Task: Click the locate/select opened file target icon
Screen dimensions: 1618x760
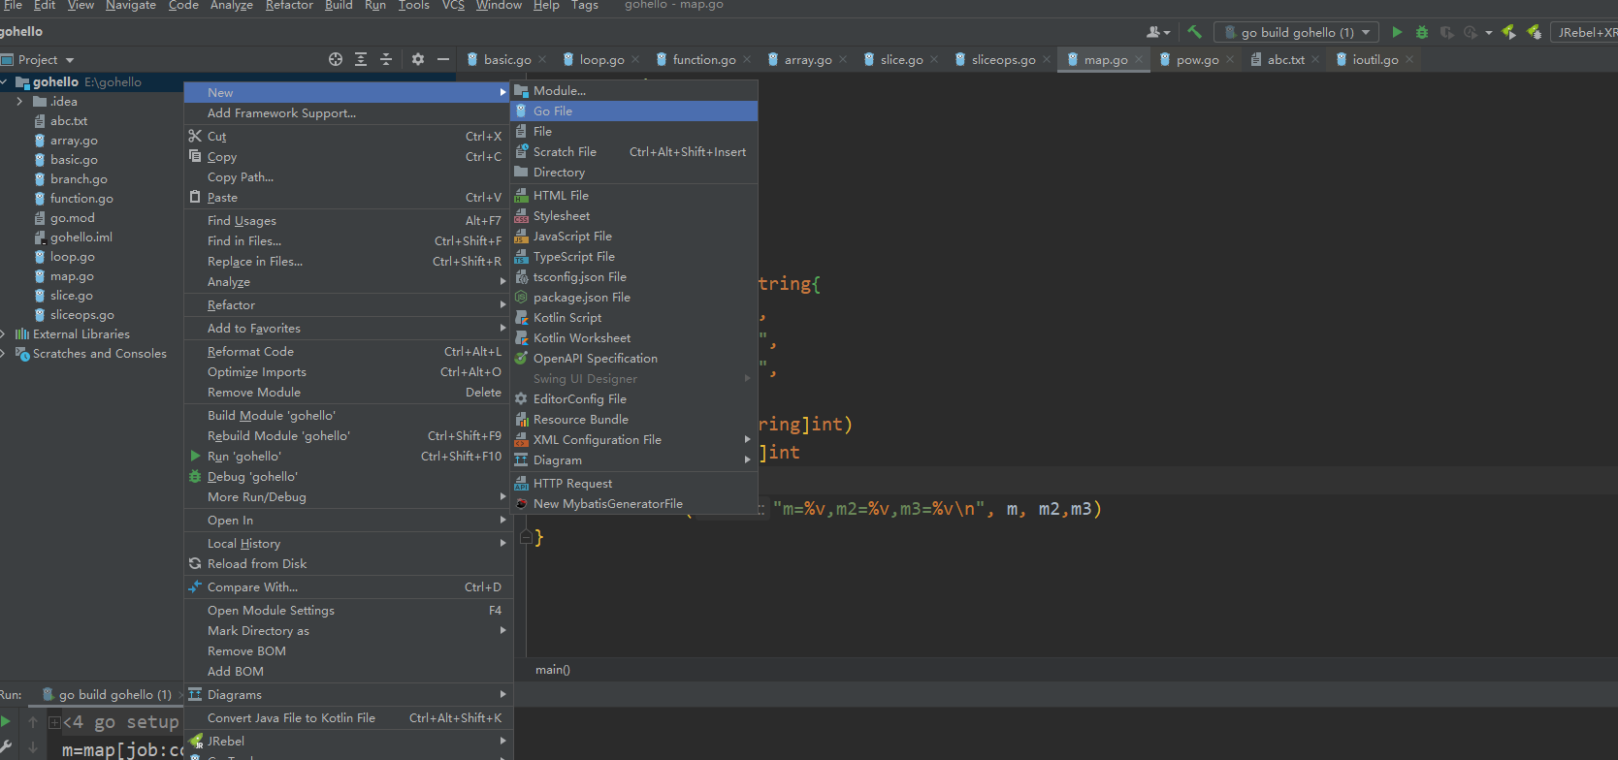Action: click(336, 59)
